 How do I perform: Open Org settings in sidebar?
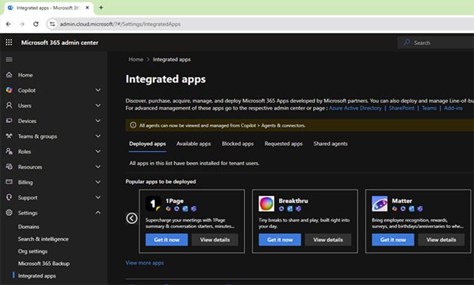[32, 252]
